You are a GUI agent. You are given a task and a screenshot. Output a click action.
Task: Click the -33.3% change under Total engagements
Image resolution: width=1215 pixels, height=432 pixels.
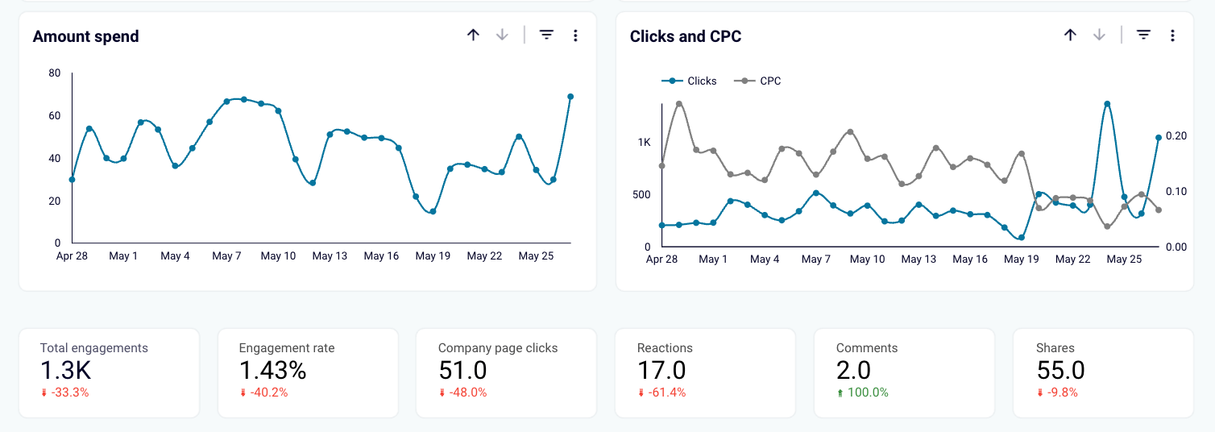tap(64, 393)
